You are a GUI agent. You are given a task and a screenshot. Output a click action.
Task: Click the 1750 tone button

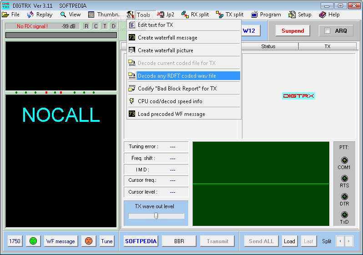[x=15, y=241]
